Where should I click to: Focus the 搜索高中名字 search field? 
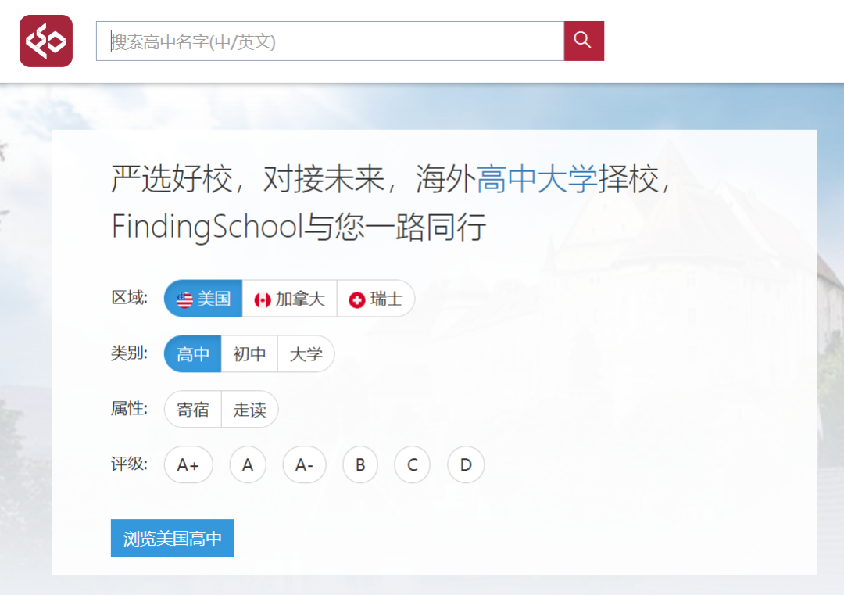point(329,41)
